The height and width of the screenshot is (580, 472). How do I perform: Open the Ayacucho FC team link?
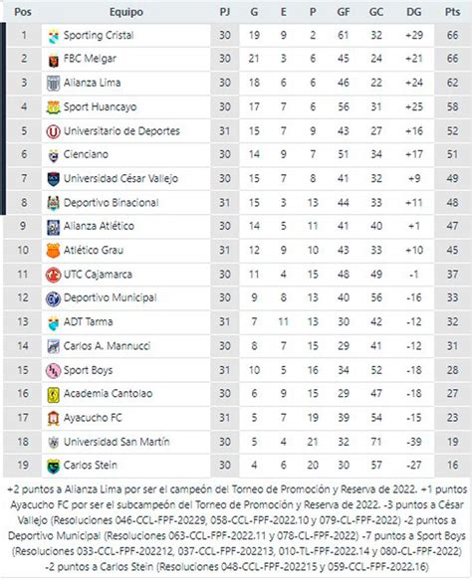[x=93, y=418]
